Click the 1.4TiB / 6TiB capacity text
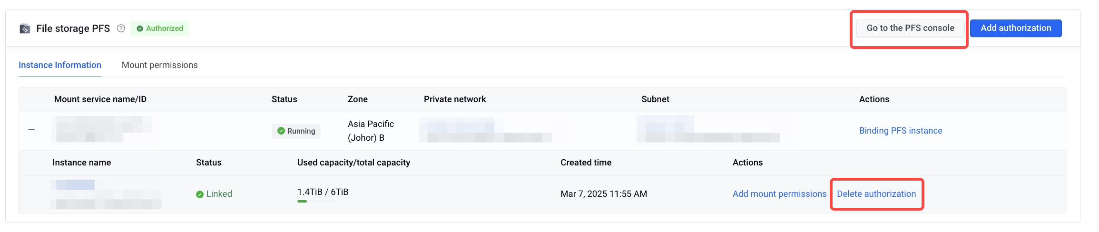This screenshot has width=1099, height=232. pos(323,192)
